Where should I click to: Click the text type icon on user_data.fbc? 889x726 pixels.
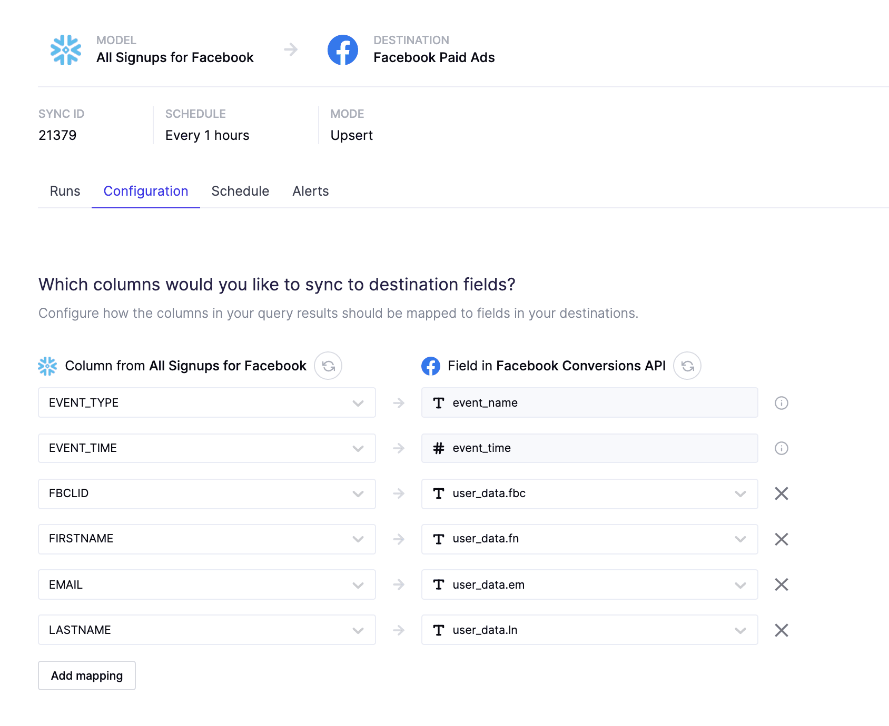[x=439, y=494]
